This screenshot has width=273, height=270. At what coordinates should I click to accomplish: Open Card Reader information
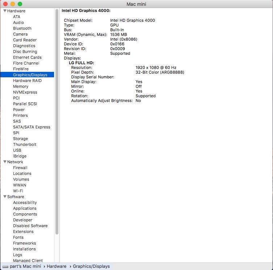pos(25,40)
